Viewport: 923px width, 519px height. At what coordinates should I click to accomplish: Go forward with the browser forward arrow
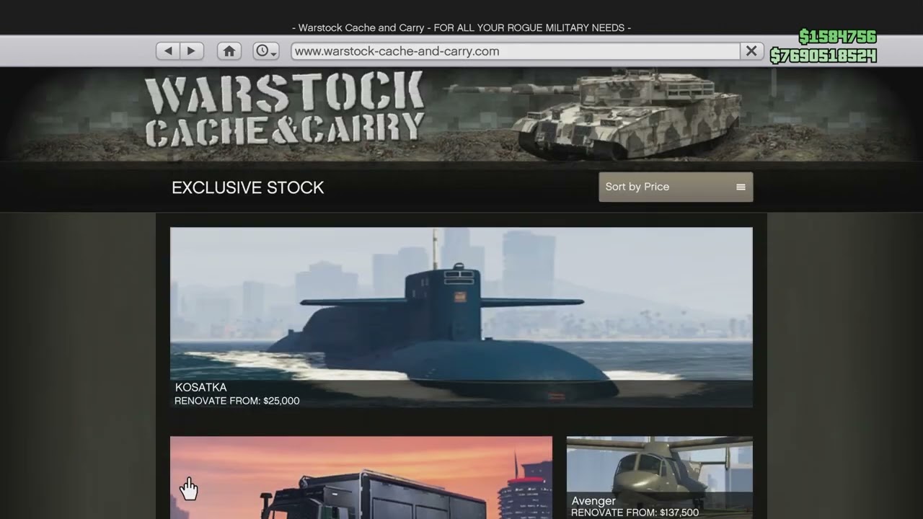[x=191, y=51]
